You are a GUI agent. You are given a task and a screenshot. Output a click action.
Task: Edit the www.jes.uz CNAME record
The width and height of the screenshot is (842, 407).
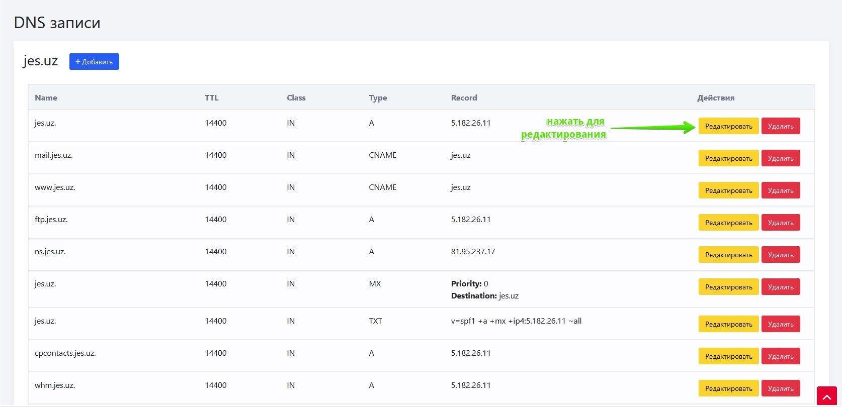point(728,190)
